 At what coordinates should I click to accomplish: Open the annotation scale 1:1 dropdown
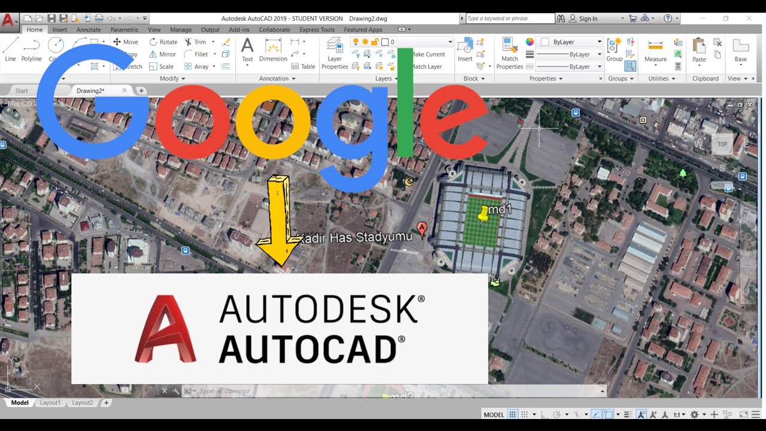679,414
